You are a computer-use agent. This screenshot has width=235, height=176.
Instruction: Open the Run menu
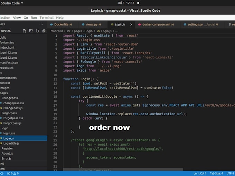pos(34,18)
